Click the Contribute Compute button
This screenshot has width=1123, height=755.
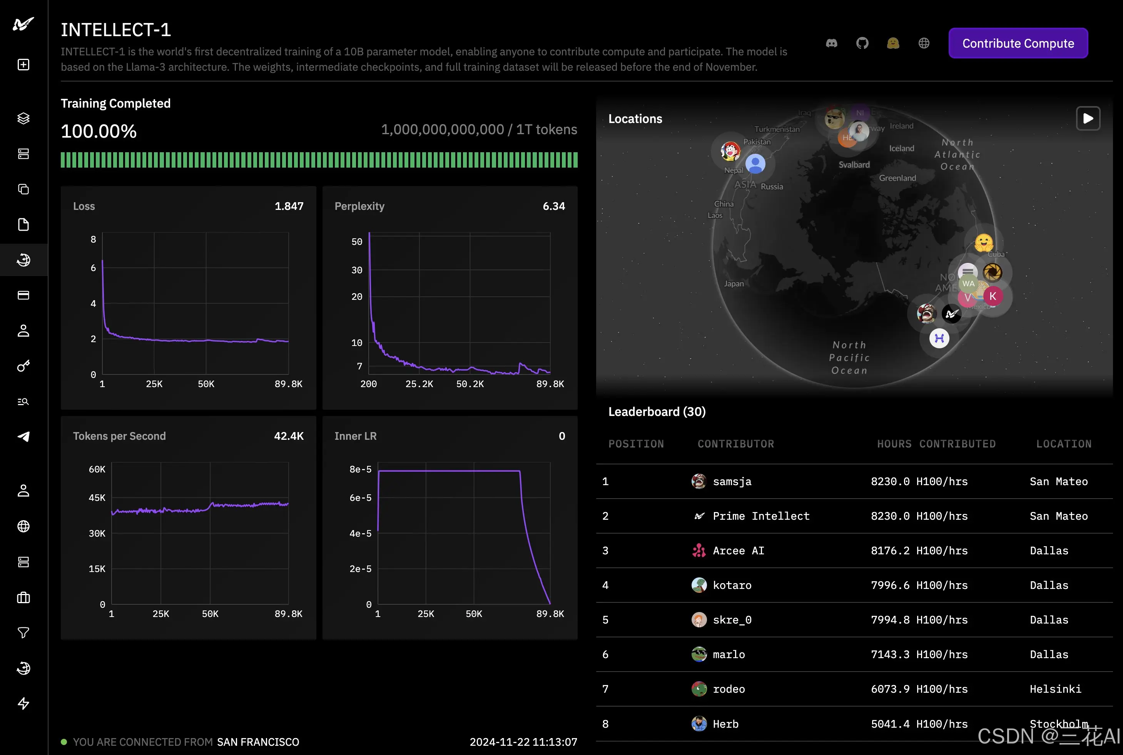coord(1018,43)
